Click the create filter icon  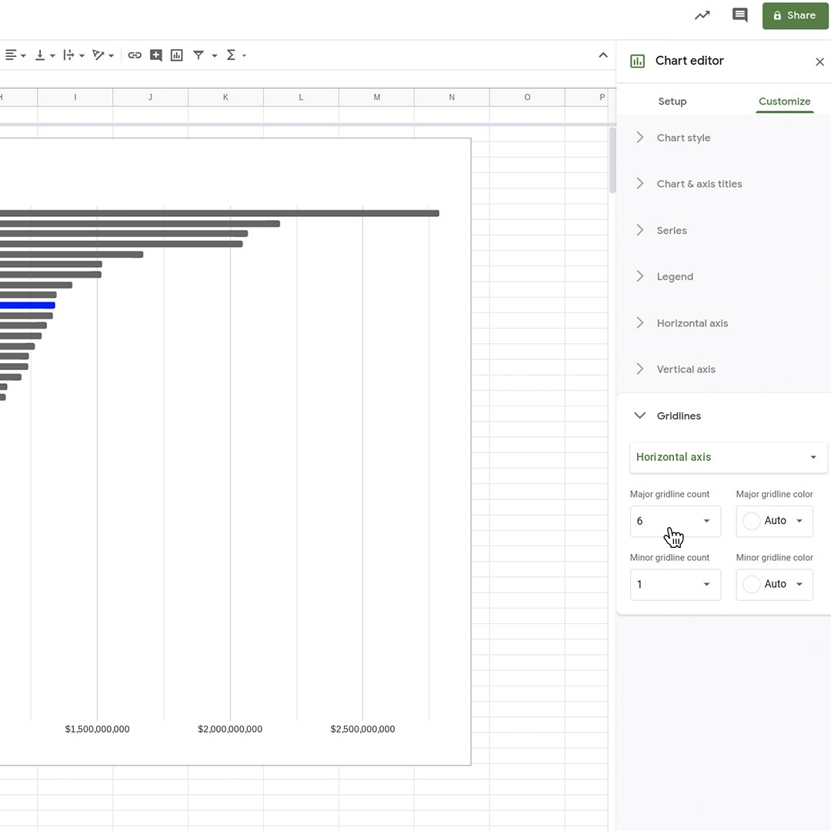coord(199,55)
